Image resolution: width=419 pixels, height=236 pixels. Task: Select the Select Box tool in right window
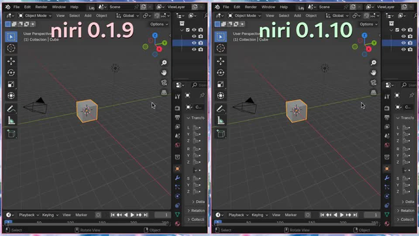221,37
